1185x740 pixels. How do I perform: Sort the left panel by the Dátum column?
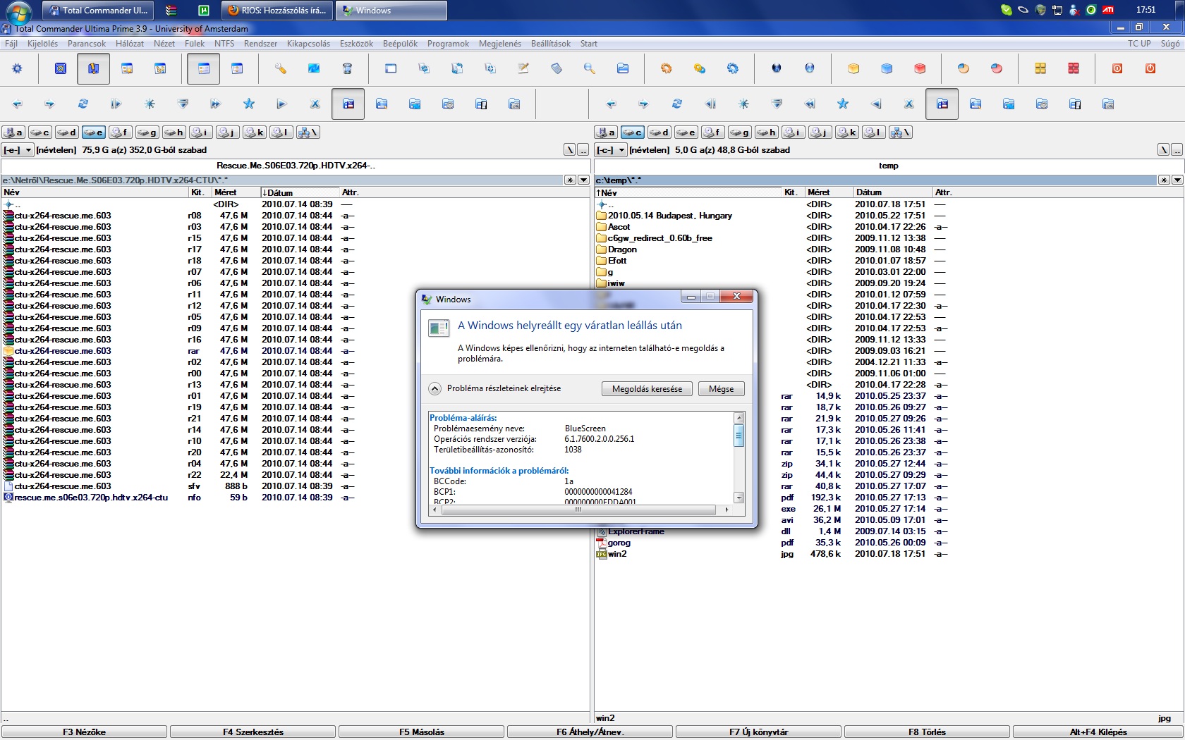[x=300, y=192]
